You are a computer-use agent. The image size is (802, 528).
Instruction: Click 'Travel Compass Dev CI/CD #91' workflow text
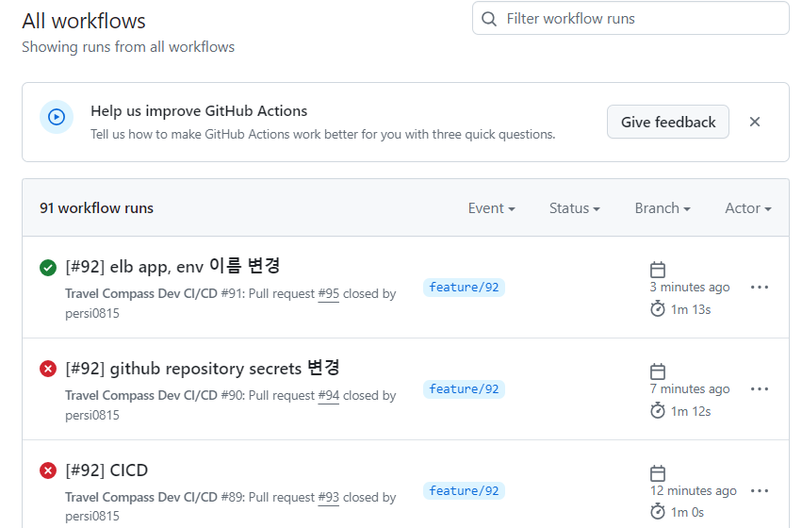coord(155,293)
